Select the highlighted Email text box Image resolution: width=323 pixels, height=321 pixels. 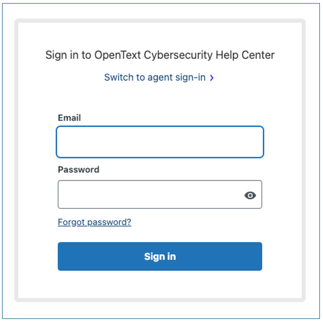pos(159,142)
